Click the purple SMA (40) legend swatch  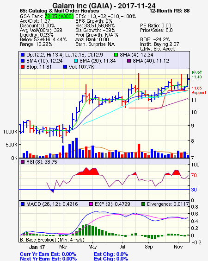coord(129,61)
